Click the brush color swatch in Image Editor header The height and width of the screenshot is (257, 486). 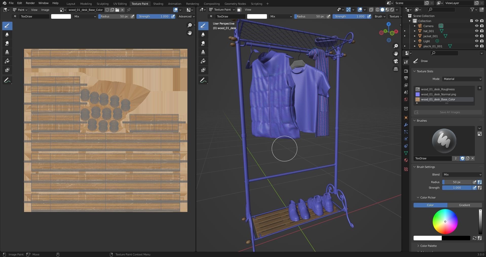coord(61,16)
